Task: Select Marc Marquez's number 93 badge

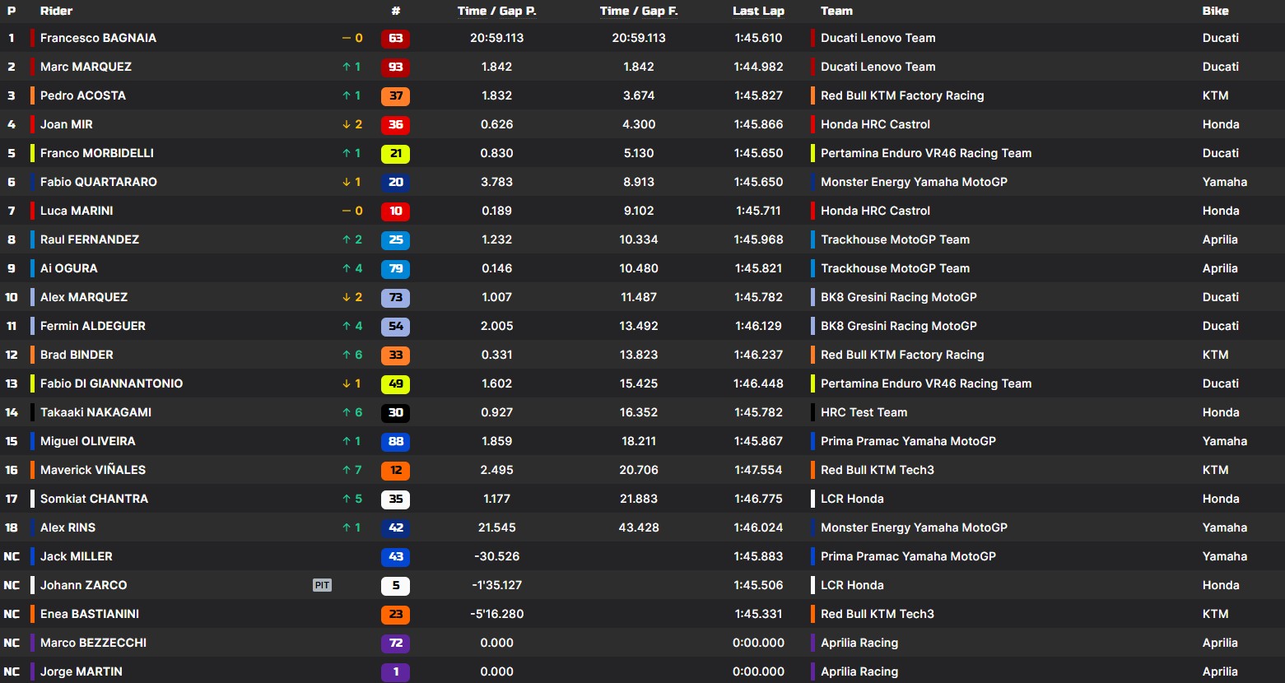Action: point(395,67)
